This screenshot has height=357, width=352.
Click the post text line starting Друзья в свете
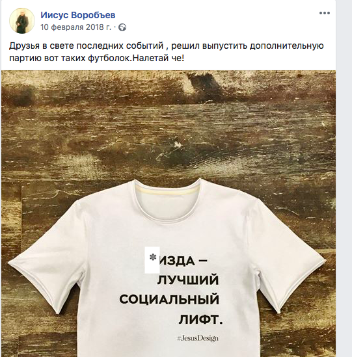[x=167, y=46]
